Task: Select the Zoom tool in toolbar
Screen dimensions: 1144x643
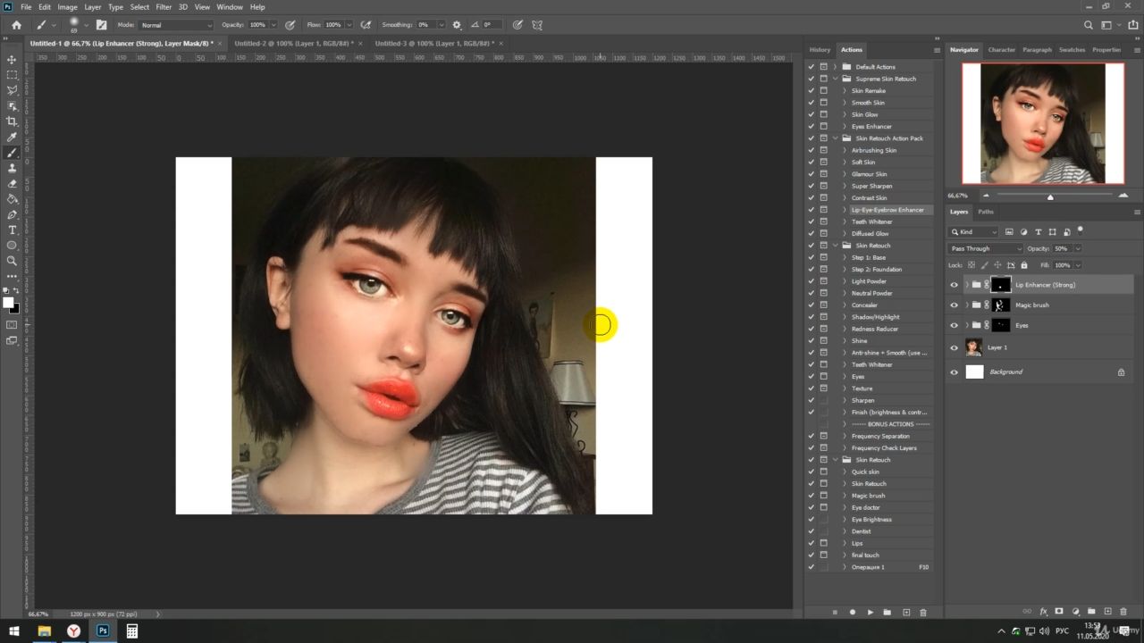Action: click(x=12, y=261)
